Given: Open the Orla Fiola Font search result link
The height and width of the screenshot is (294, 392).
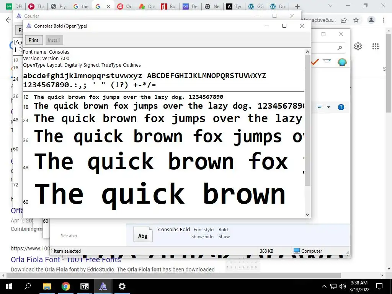Looking at the screenshot, I should (x=66, y=260).
